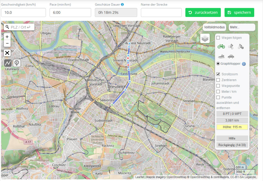
Task: Select the green bicycle routing profile icon
Action: coord(221,47)
